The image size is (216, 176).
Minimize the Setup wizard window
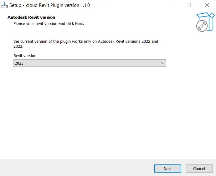171,5
